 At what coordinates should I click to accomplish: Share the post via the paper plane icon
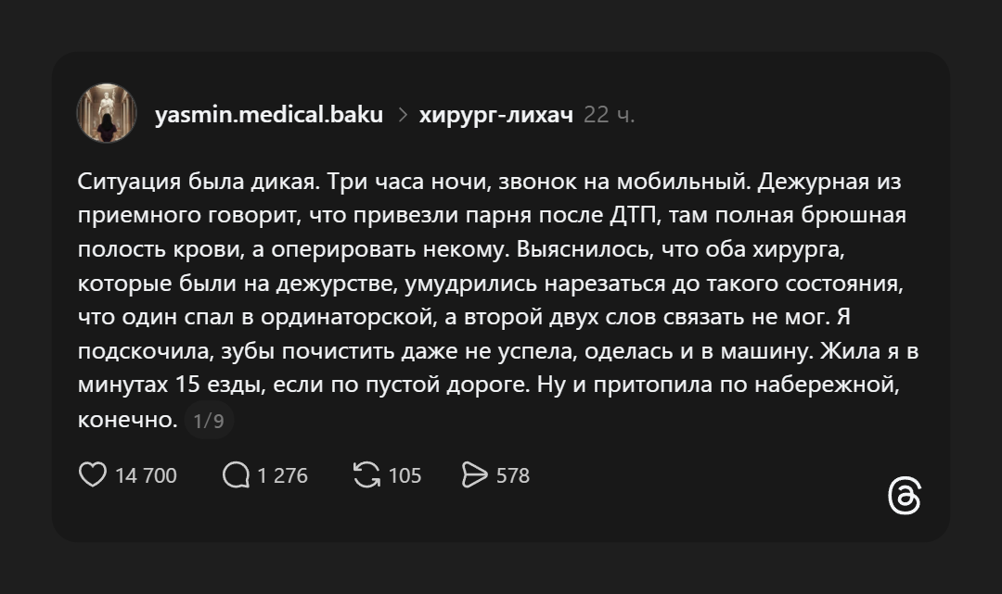pyautogui.click(x=478, y=475)
